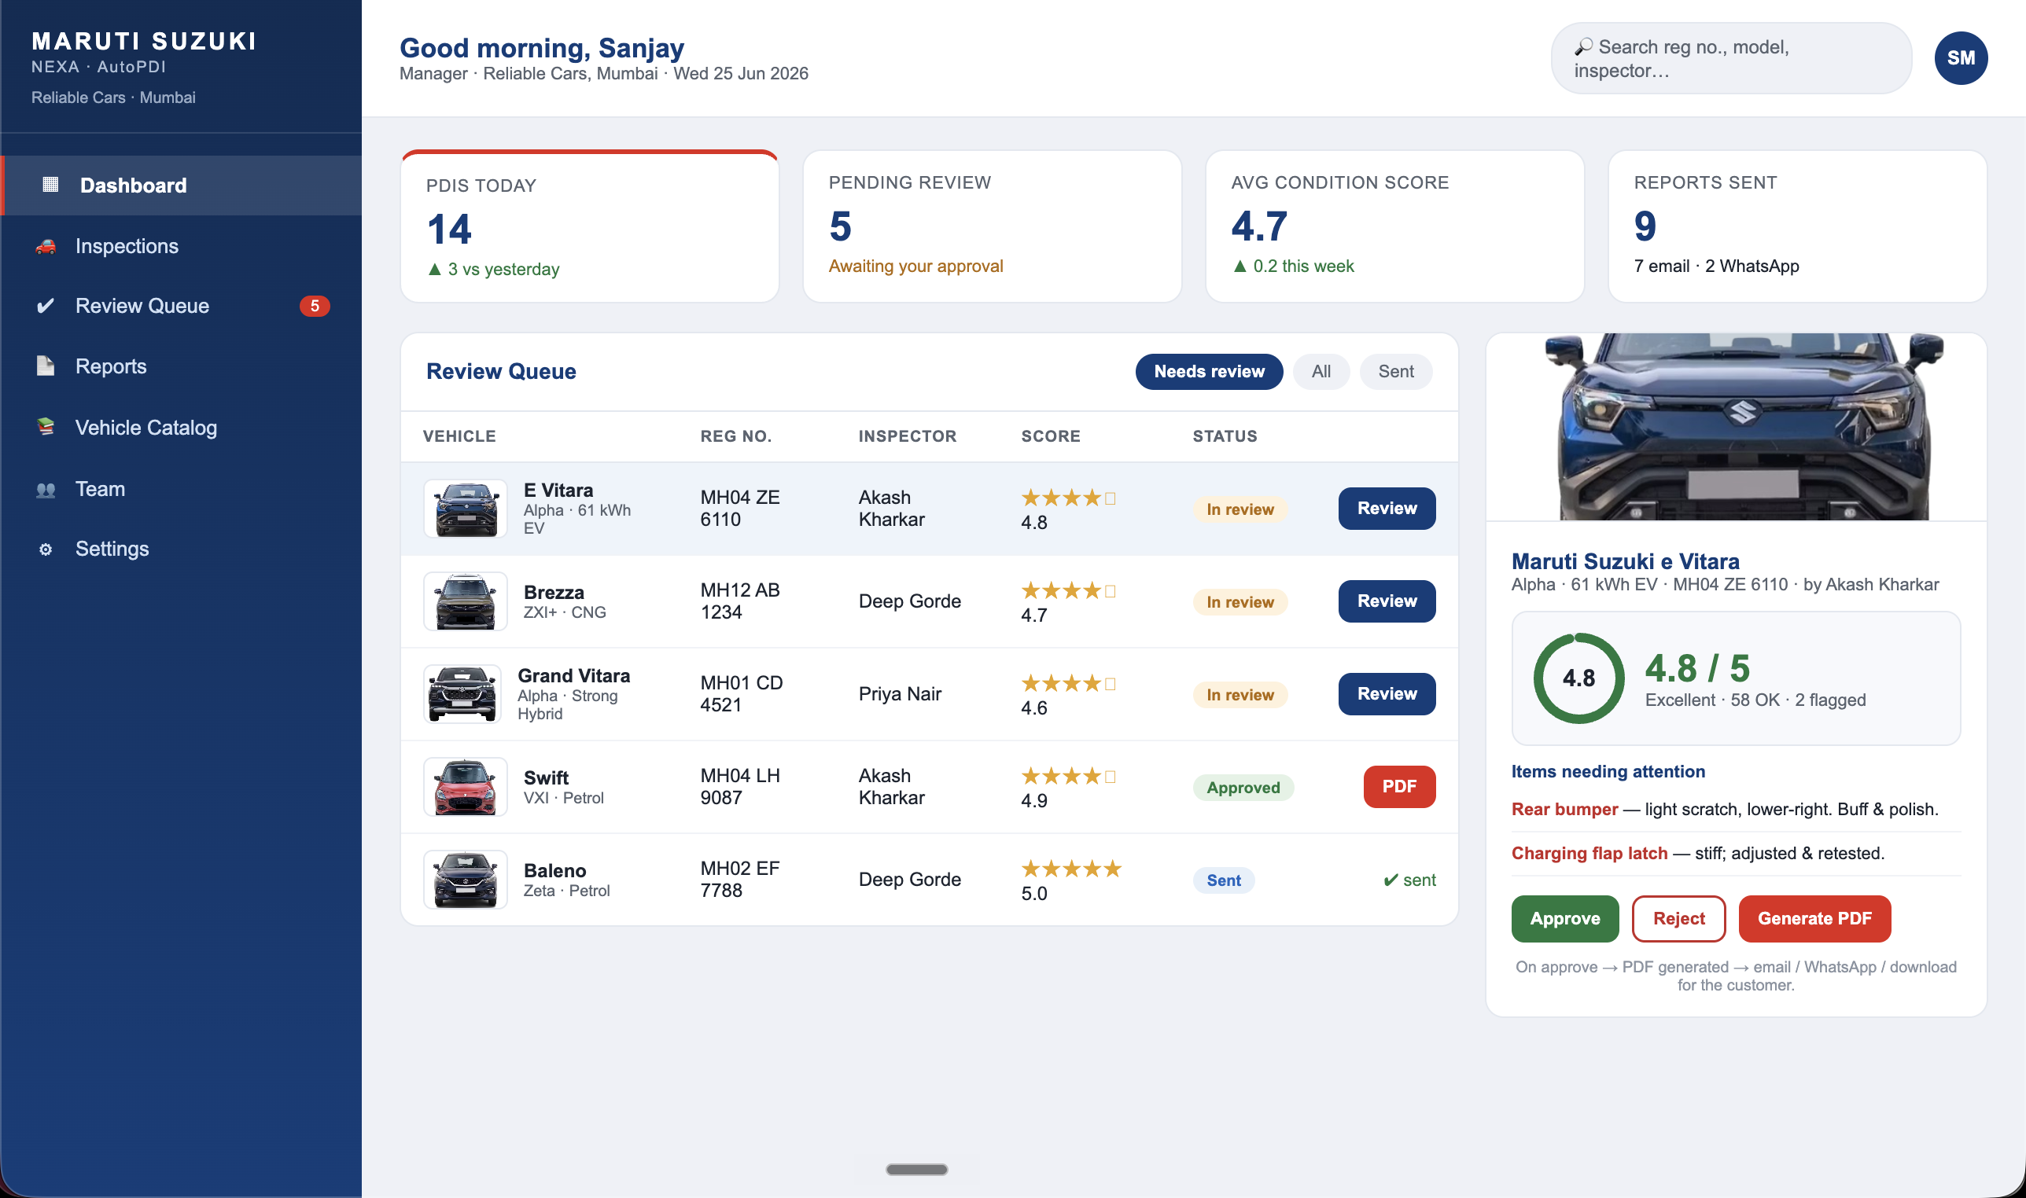2026x1198 pixels.
Task: Click Review button for Brezza
Action: pyautogui.click(x=1387, y=601)
